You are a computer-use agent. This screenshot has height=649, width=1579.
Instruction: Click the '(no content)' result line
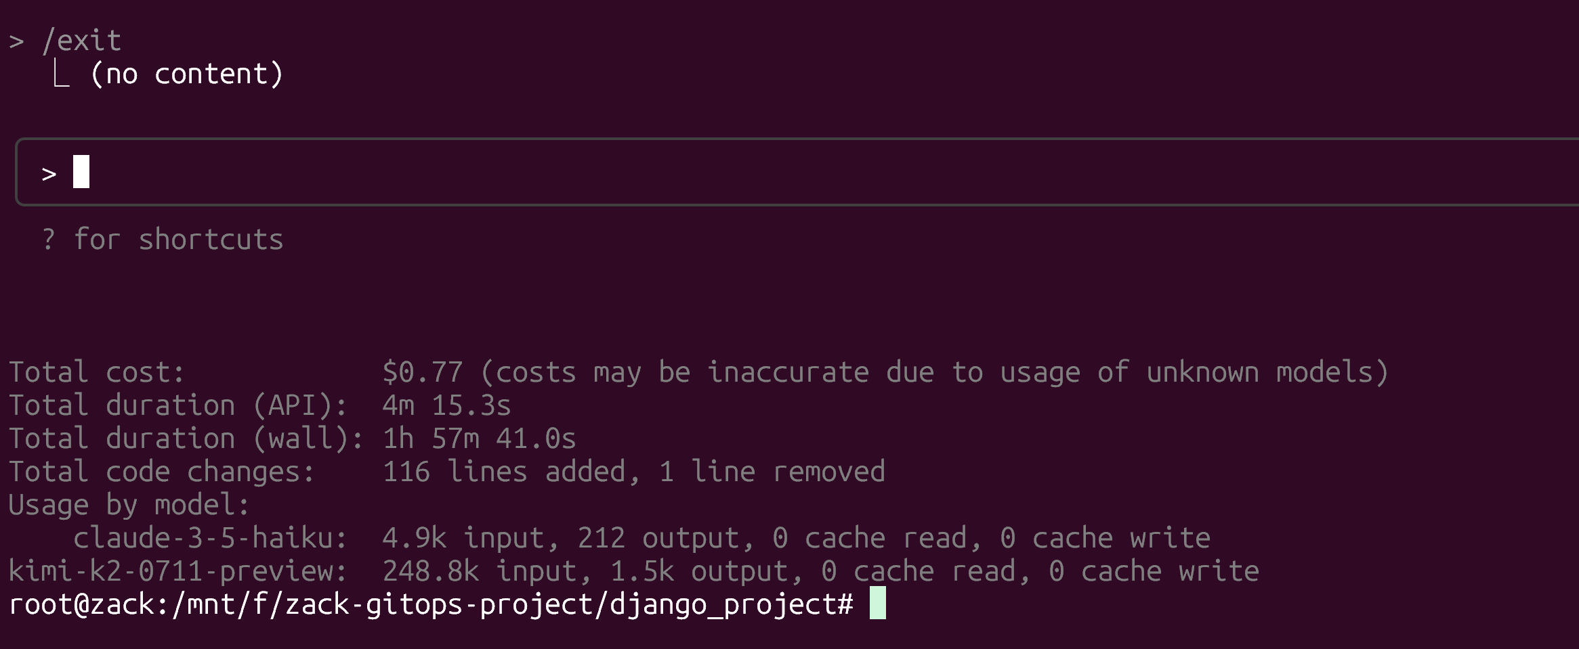(186, 74)
